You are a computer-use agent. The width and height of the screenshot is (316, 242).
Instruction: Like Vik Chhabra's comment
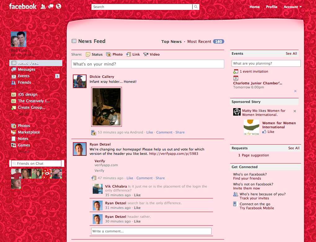(137, 195)
